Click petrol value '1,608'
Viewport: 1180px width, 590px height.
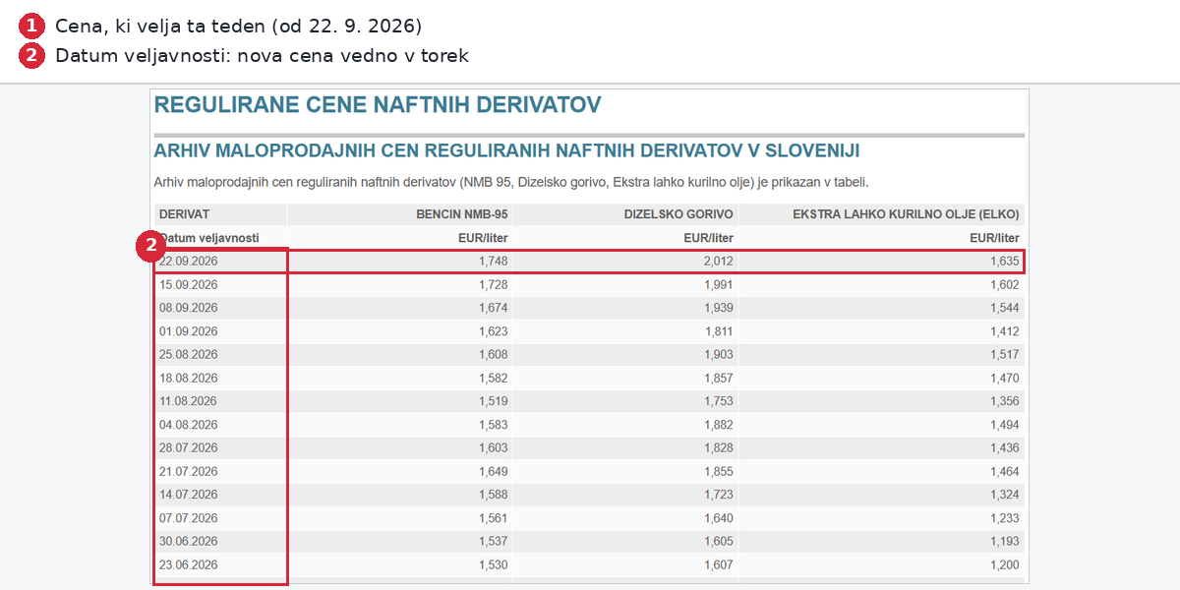(x=493, y=354)
